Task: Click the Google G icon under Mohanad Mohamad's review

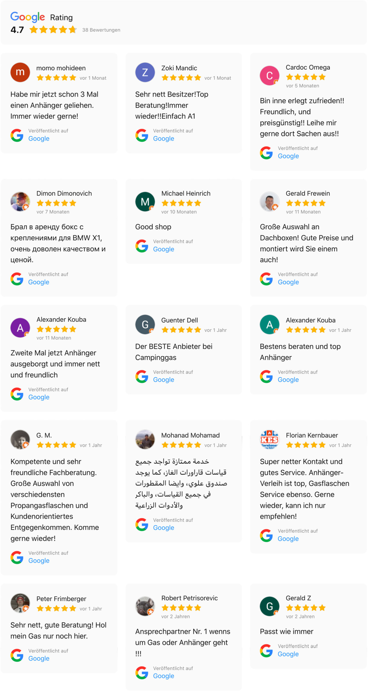Action: [141, 524]
